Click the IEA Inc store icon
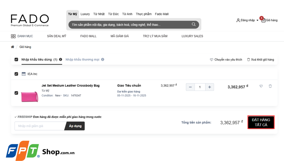The width and height of the screenshot is (284, 161). [23, 74]
